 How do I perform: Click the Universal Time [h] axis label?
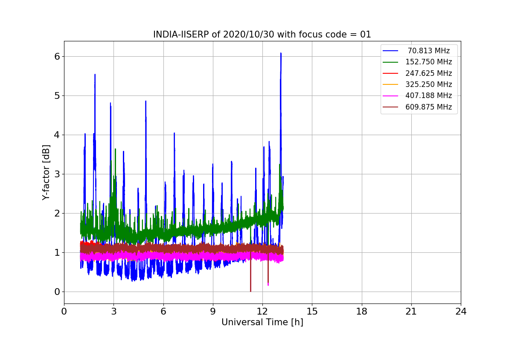pos(262,323)
